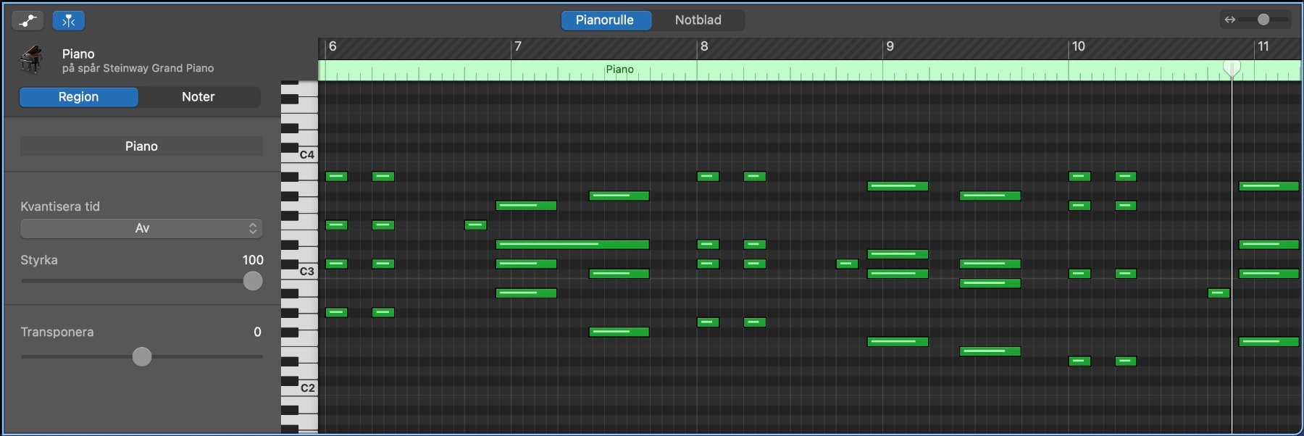
Task: Click the automation curve button
Action: (28, 20)
